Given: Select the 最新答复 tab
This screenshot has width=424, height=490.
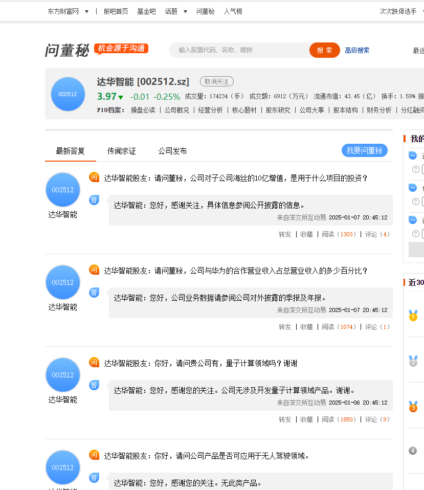Looking at the screenshot, I should (70, 151).
